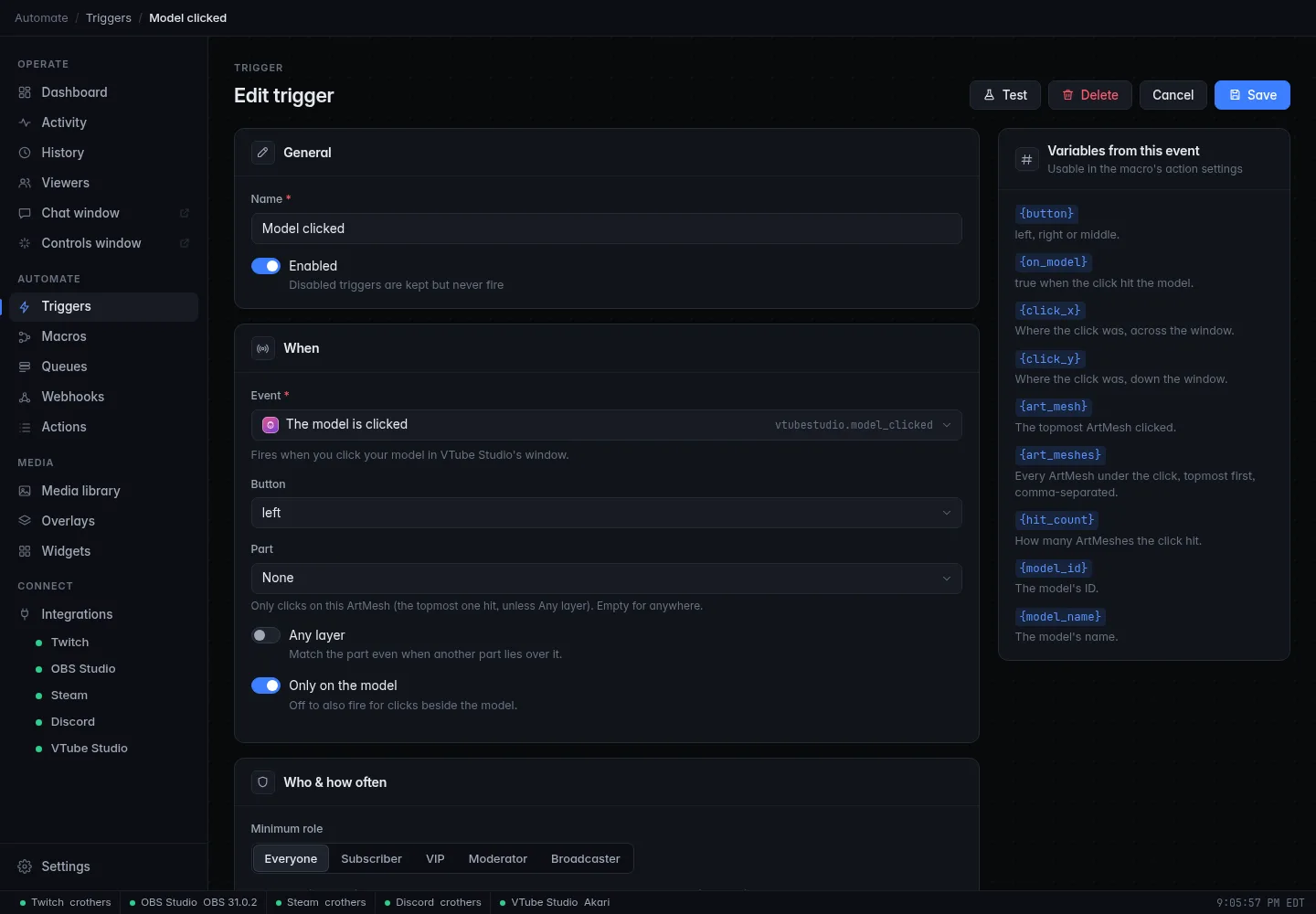Delete this trigger
This screenshot has height=914, width=1316.
[x=1090, y=95]
